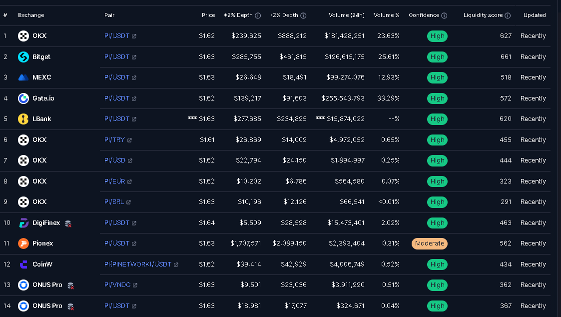
Task: Sort by the Pair column header
Action: (109, 15)
